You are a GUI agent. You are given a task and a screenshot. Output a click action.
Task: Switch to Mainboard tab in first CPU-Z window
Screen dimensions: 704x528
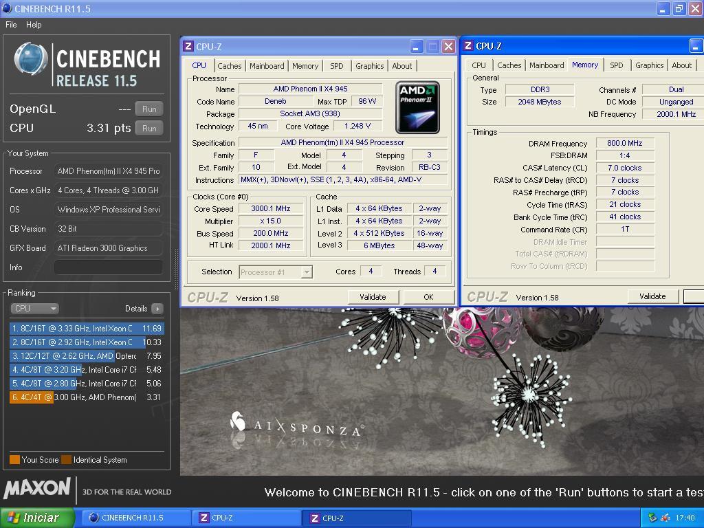tap(267, 66)
